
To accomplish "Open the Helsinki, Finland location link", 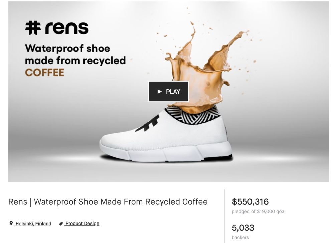I will click(33, 224).
